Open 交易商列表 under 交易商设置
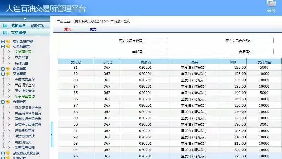 point(23,52)
